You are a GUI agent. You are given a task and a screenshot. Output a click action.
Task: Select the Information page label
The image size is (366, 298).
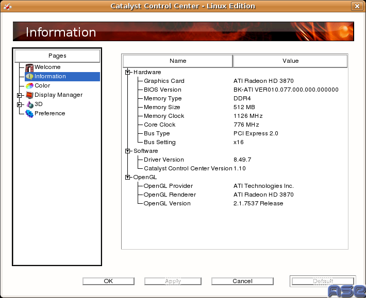[50, 76]
